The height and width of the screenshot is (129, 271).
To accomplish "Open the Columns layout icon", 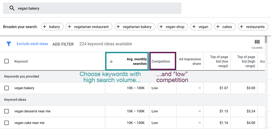I will point(257,42).
